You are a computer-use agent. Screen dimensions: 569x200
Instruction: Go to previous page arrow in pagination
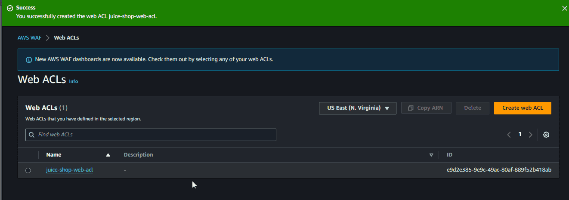(509, 135)
